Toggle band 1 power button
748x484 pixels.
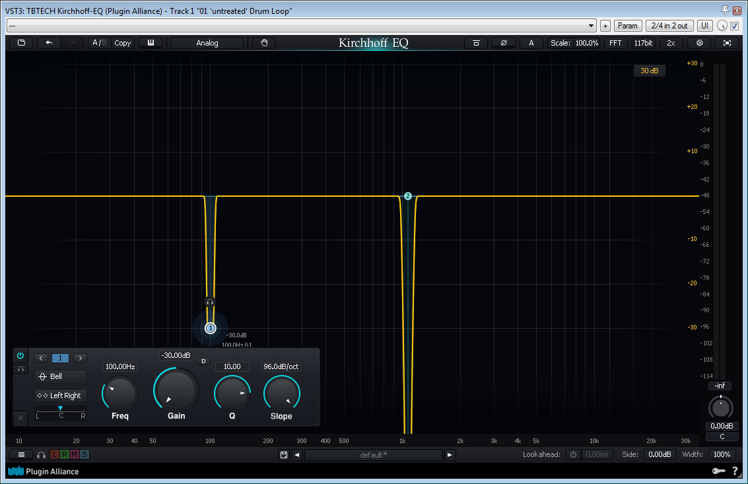pyautogui.click(x=20, y=356)
